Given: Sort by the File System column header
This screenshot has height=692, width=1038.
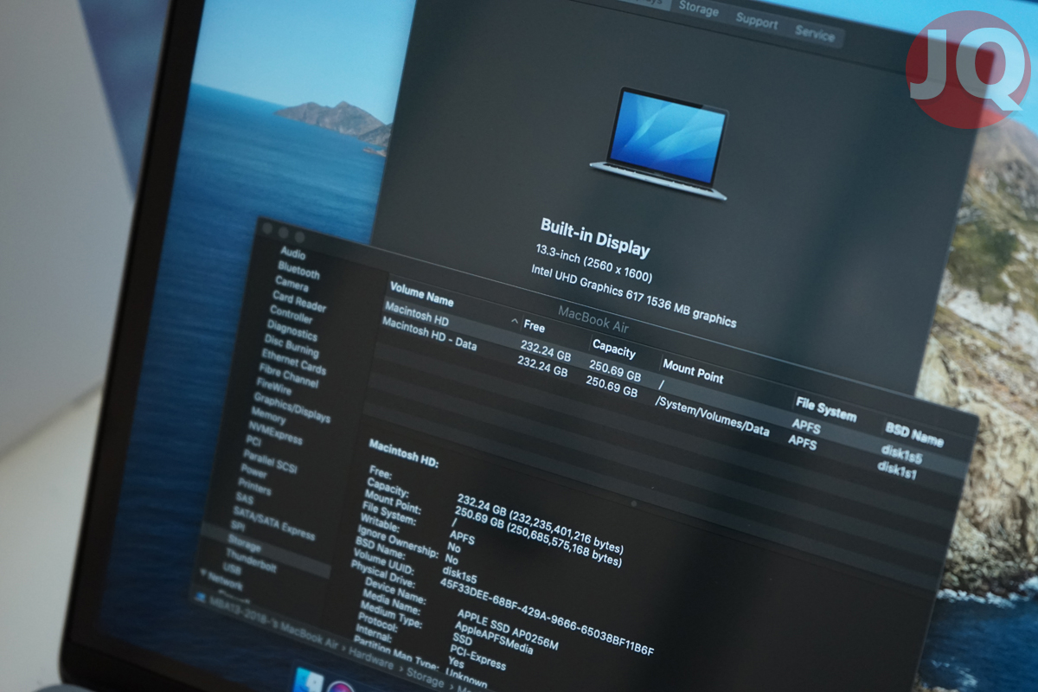Looking at the screenshot, I should tap(824, 407).
